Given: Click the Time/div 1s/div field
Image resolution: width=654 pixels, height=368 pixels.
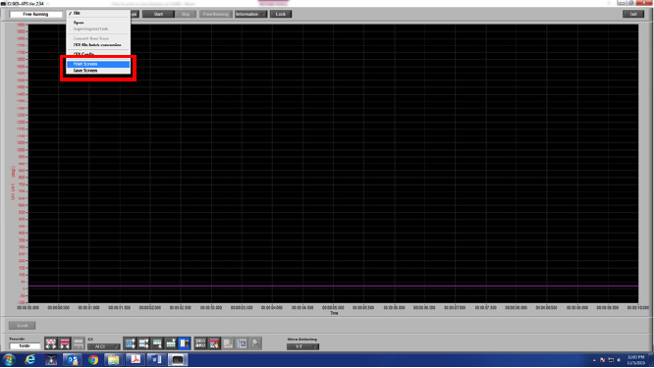Looking at the screenshot, I should point(25,345).
